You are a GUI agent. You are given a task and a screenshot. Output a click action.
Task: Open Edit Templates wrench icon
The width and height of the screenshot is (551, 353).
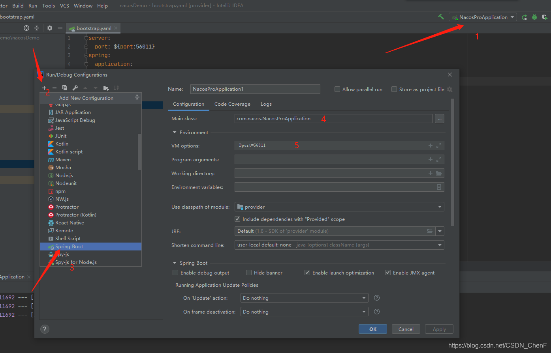(75, 88)
